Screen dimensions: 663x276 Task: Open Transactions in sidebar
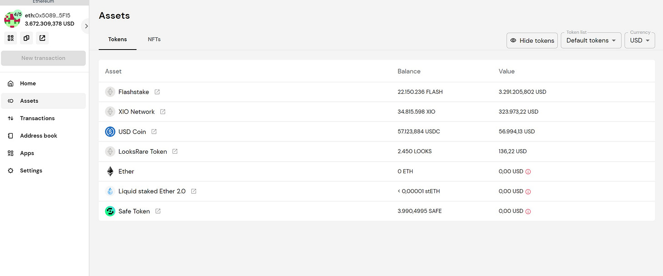click(x=43, y=118)
